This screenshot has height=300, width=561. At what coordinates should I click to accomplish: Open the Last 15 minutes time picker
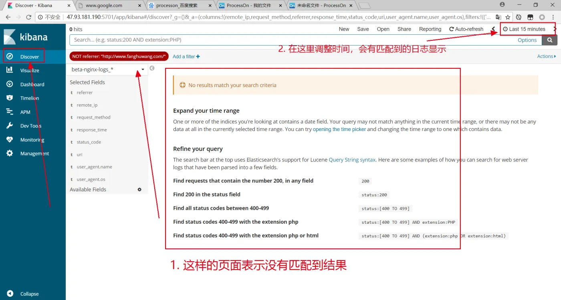click(x=524, y=29)
